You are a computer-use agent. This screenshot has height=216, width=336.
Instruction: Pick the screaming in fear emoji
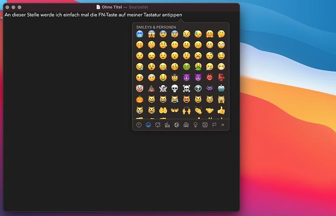click(151, 34)
